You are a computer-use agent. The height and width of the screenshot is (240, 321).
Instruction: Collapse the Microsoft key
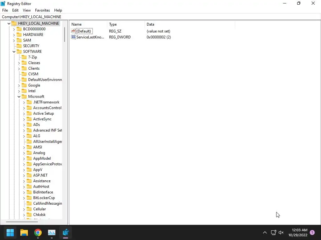click(x=19, y=97)
